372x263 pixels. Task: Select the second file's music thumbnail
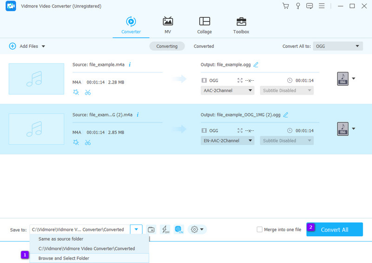36,129
